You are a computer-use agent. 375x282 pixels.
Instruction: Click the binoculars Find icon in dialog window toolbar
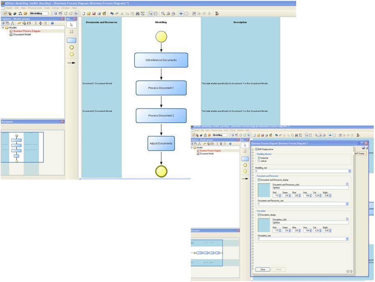point(296,136)
